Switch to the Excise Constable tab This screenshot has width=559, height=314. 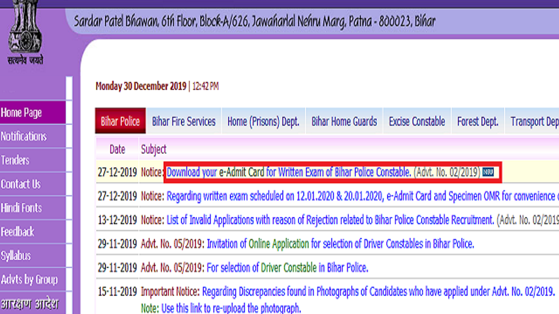(x=417, y=122)
